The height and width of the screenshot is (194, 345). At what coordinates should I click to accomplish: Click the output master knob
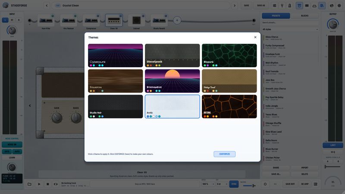click(x=333, y=25)
